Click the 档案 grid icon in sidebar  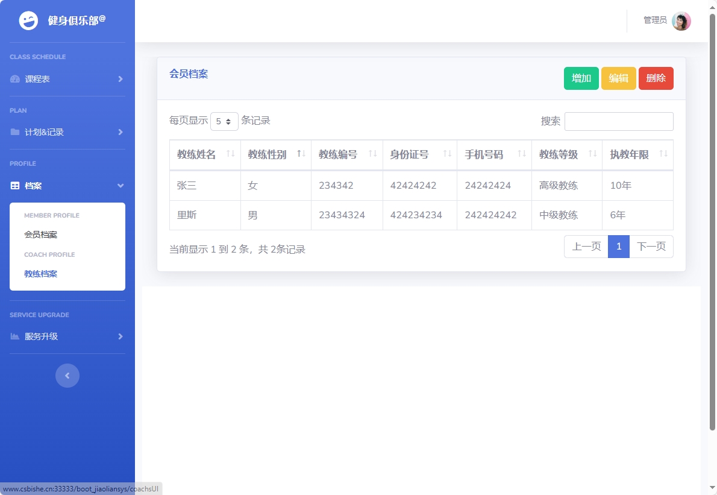[x=14, y=186]
